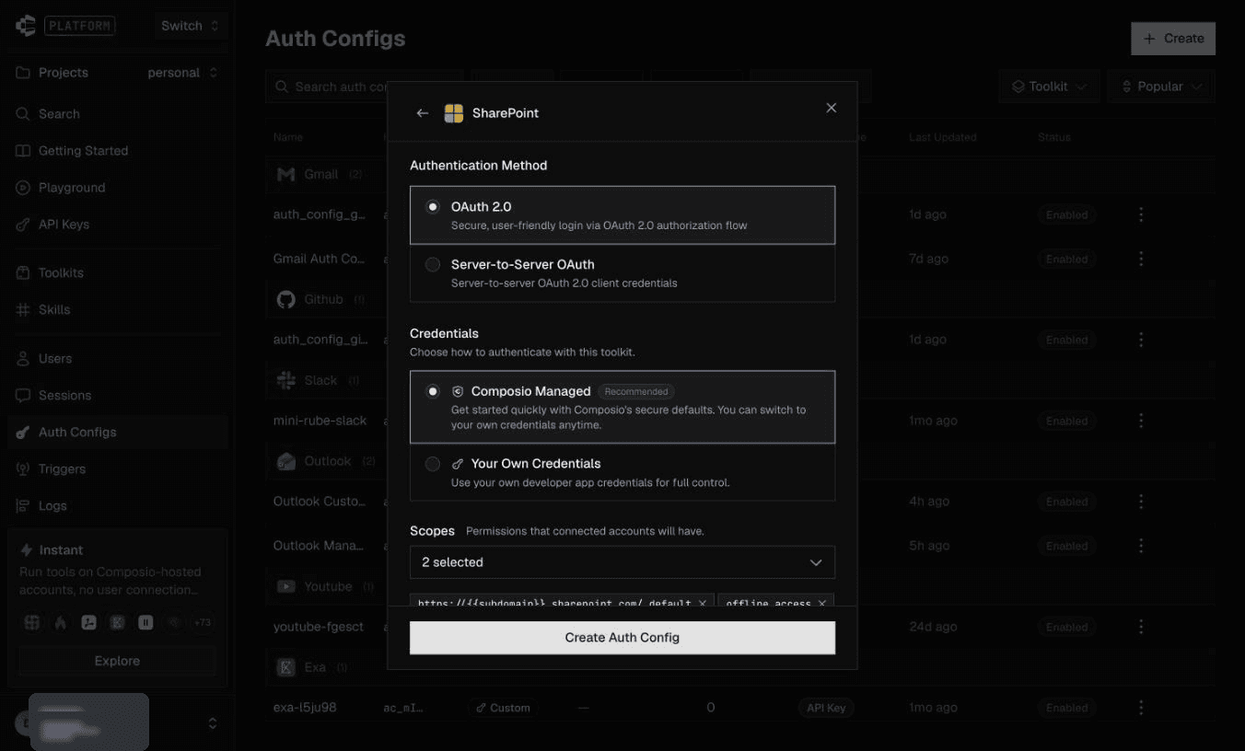Screen dimensions: 1245x751
Task: Open the Projects 'personal' selector
Action: pyautogui.click(x=183, y=73)
